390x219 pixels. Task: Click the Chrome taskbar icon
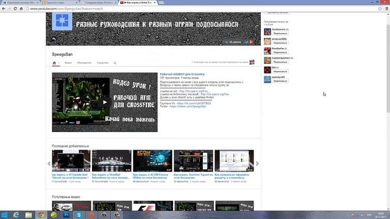[41, 215]
